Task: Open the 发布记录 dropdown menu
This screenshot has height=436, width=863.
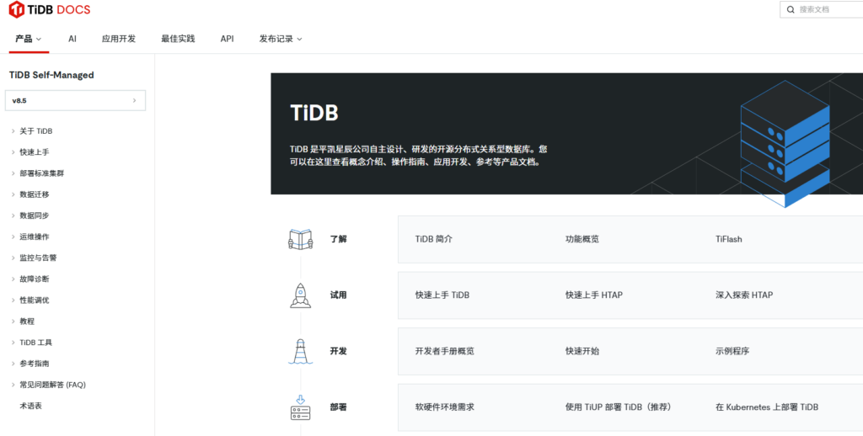Action: click(x=281, y=39)
